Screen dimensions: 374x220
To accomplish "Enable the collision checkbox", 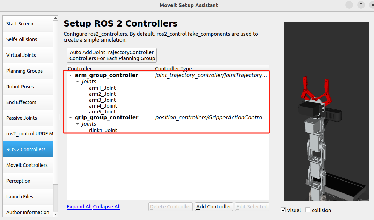I will (308, 210).
